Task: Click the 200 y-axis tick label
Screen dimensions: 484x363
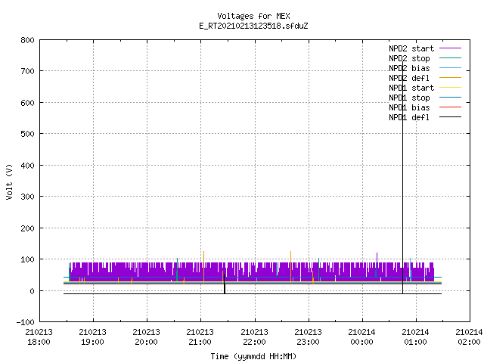Action: tap(27, 228)
